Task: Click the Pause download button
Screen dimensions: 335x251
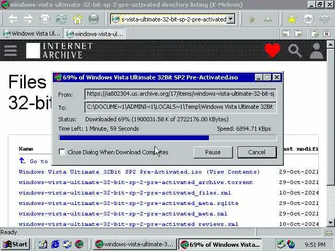Action: (213, 152)
